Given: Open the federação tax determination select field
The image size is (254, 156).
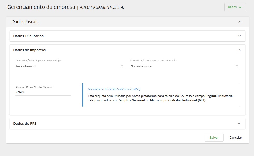Looking at the screenshot, I should (181, 66).
